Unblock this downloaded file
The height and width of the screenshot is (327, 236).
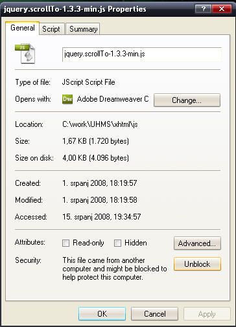coord(197,264)
